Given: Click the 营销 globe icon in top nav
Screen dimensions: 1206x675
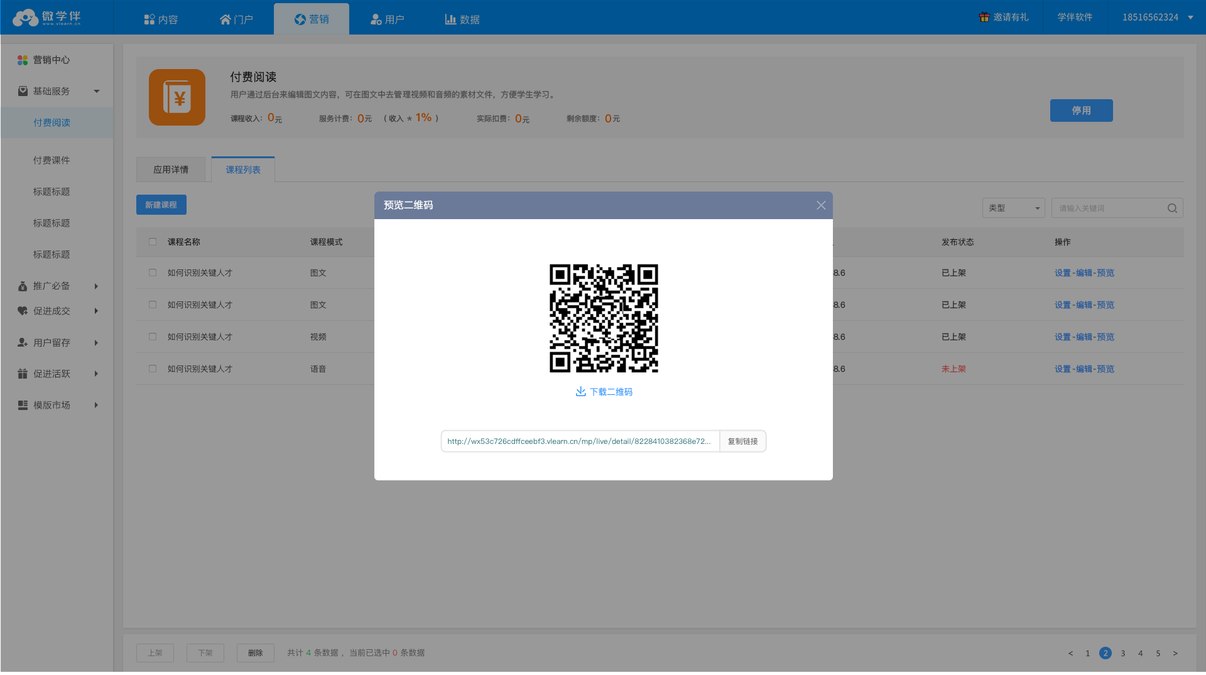Looking at the screenshot, I should (300, 19).
